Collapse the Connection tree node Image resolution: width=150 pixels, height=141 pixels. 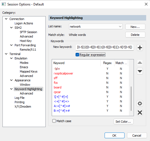(x=6, y=19)
